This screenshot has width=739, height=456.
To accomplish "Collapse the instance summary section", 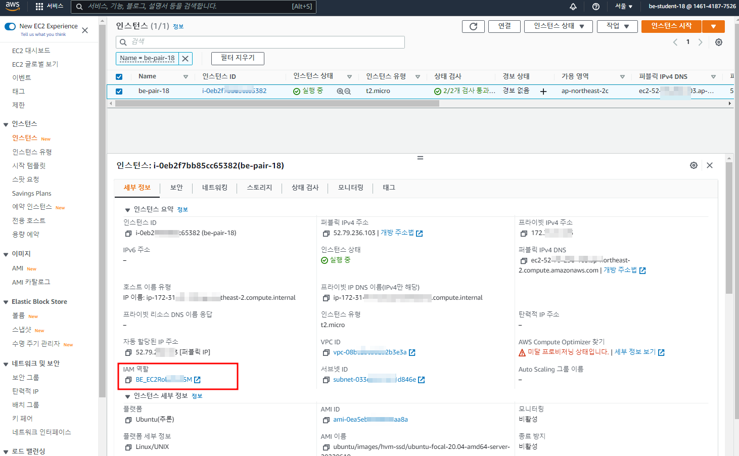I will [127, 210].
